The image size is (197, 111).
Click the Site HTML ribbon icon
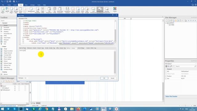(x=55, y=10)
